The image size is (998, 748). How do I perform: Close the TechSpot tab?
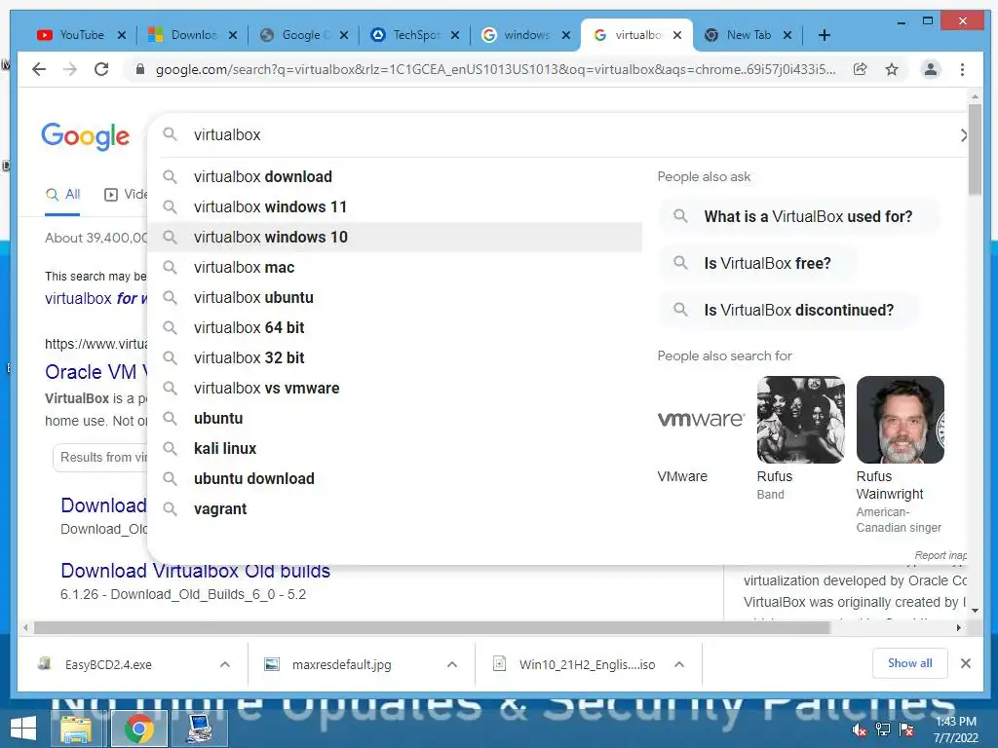coord(455,35)
